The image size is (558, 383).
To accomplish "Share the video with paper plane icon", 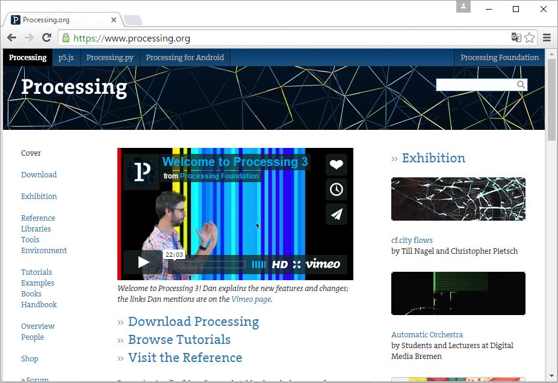I will pyautogui.click(x=336, y=214).
